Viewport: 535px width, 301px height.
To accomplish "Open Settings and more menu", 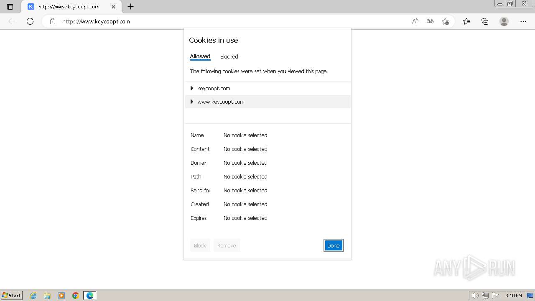I will 523,21.
